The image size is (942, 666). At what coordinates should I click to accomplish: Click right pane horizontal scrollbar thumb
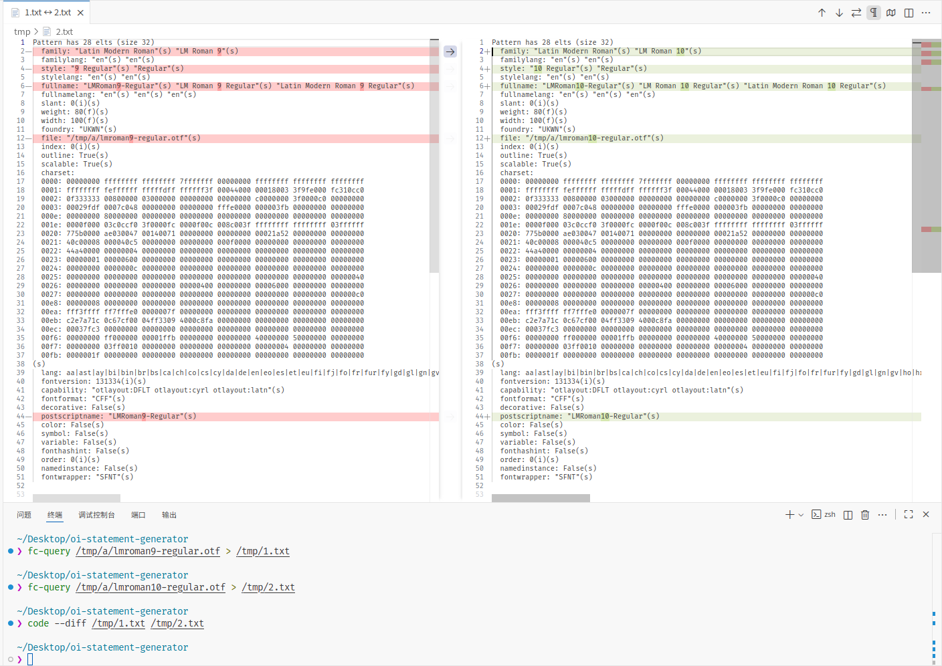541,498
